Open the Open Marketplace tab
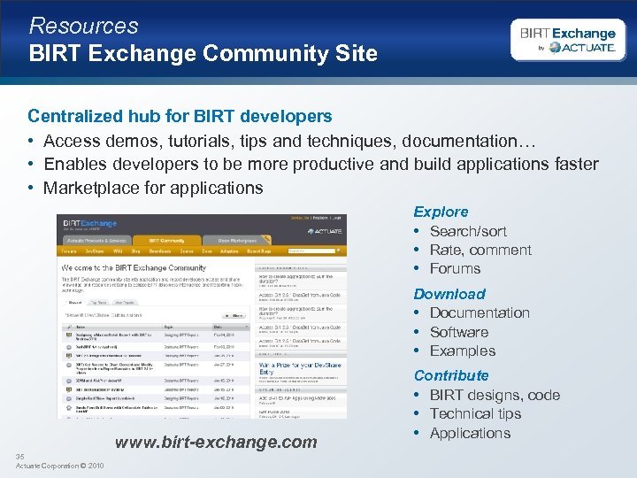This screenshot has height=478, width=637. pos(237,240)
